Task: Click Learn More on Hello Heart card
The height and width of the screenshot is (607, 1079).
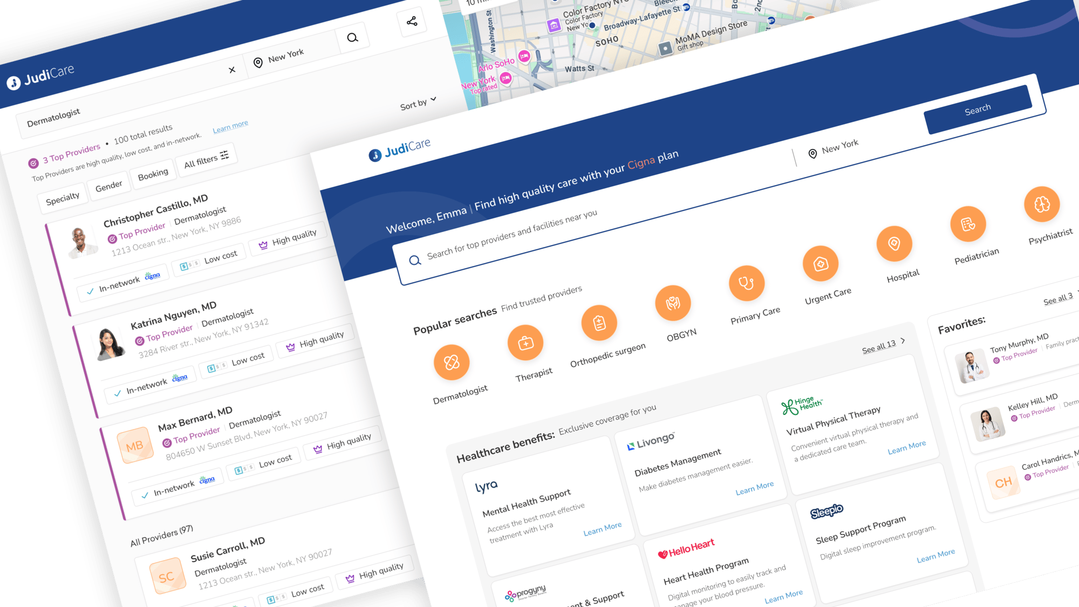Action: click(783, 596)
